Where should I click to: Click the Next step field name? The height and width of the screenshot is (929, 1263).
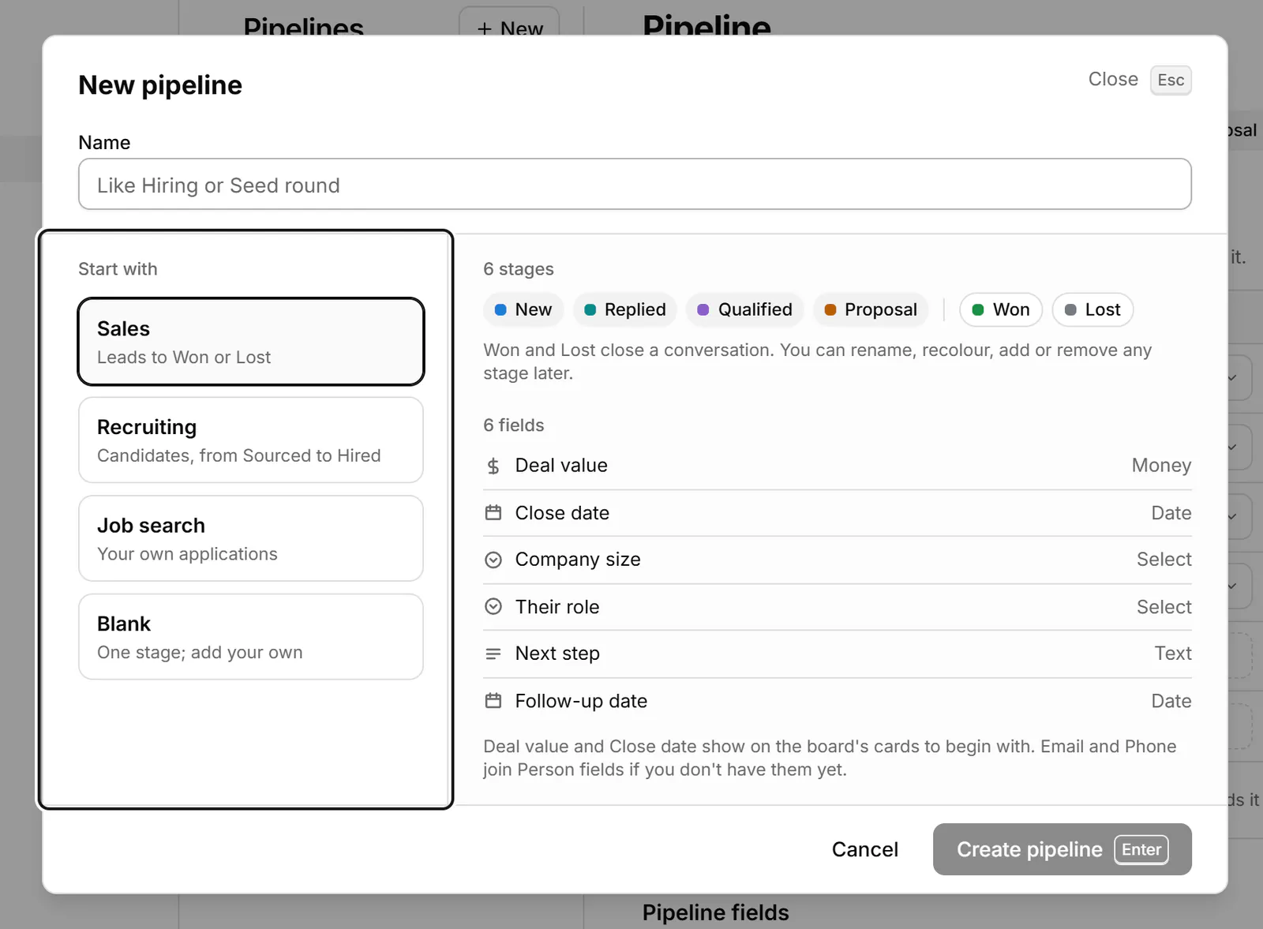(x=557, y=654)
